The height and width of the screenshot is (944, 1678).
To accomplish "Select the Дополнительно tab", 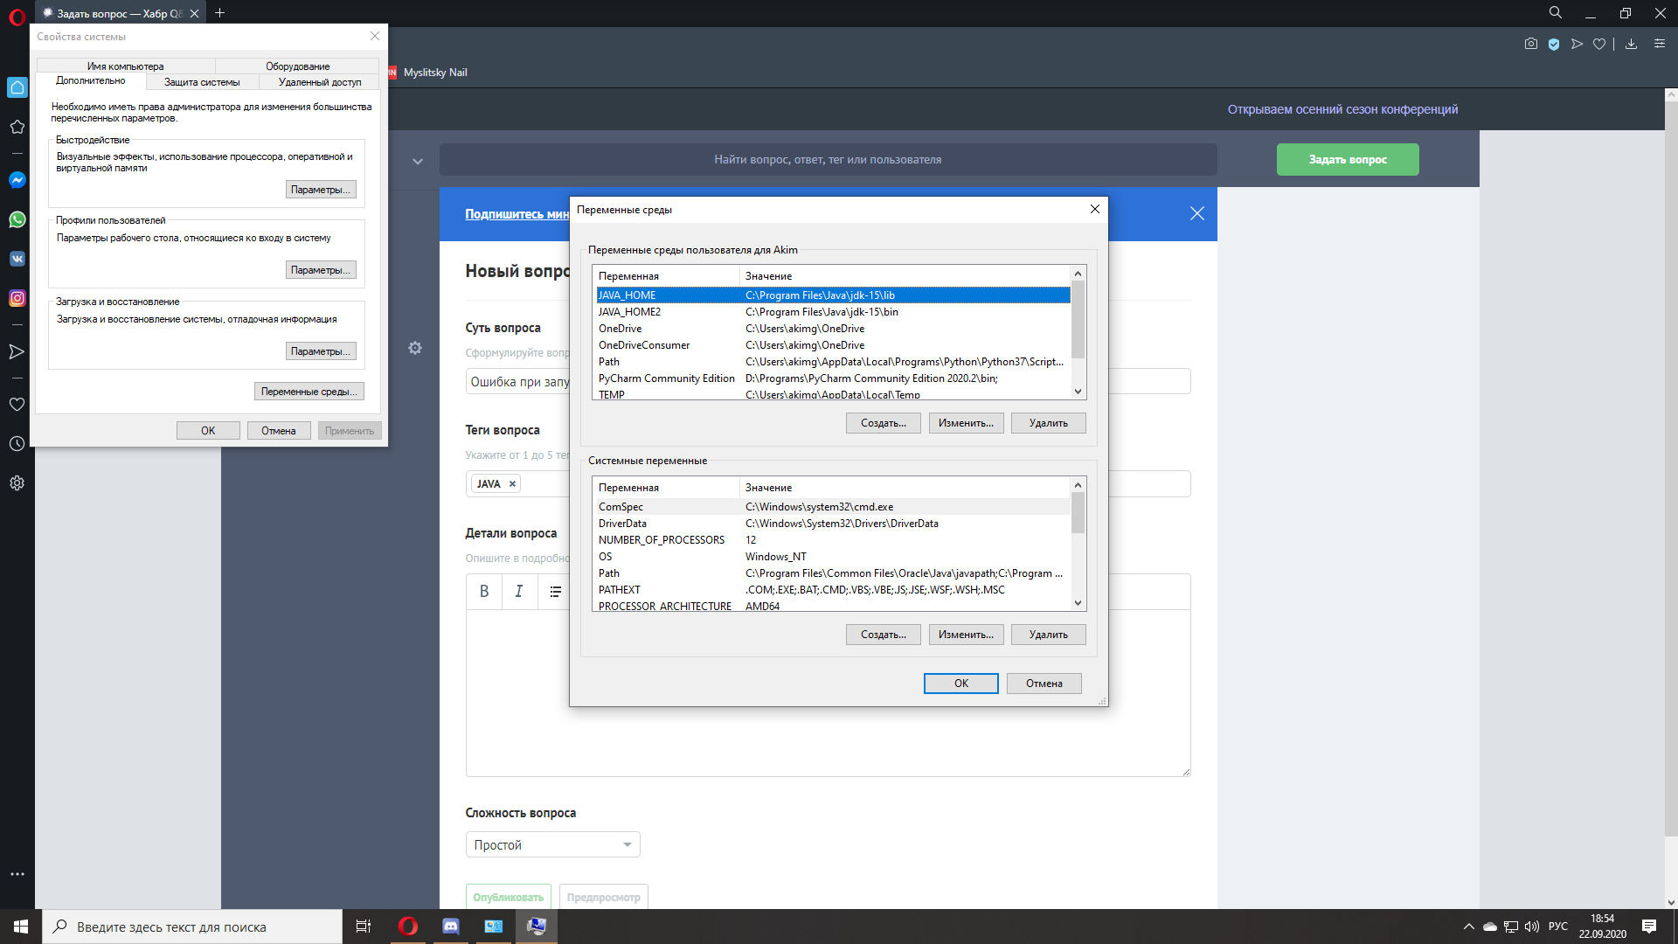I will tap(91, 80).
